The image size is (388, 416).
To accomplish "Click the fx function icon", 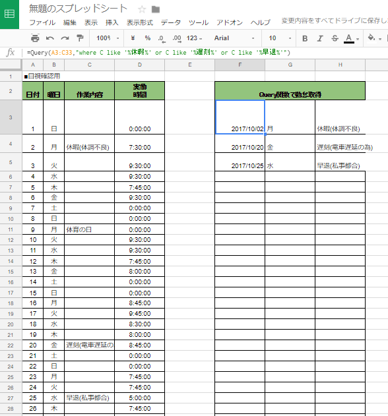I will (10, 53).
